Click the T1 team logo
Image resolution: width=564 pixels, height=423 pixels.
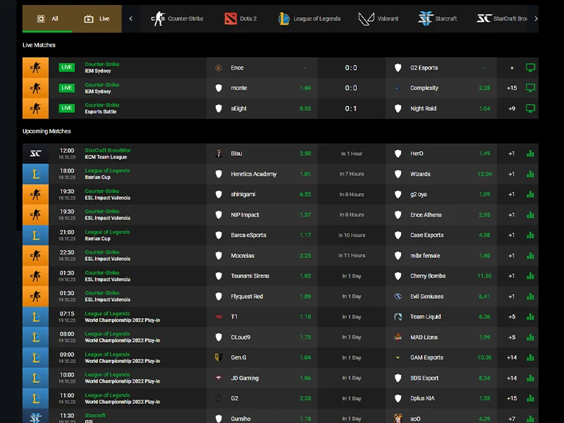[x=219, y=317]
